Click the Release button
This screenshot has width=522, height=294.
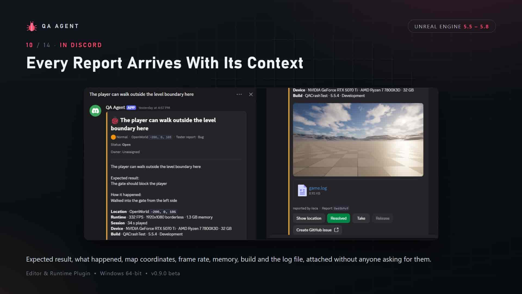[x=383, y=218]
